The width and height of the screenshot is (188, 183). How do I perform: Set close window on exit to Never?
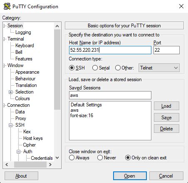tap(100, 158)
